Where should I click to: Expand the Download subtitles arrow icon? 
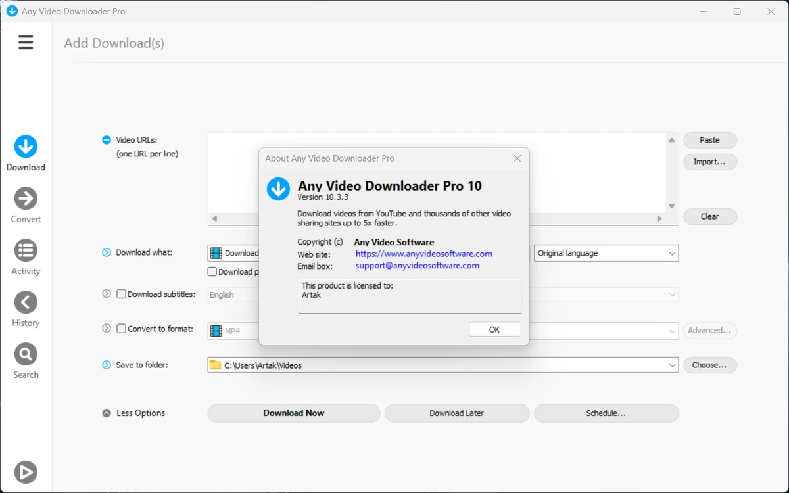(x=107, y=294)
